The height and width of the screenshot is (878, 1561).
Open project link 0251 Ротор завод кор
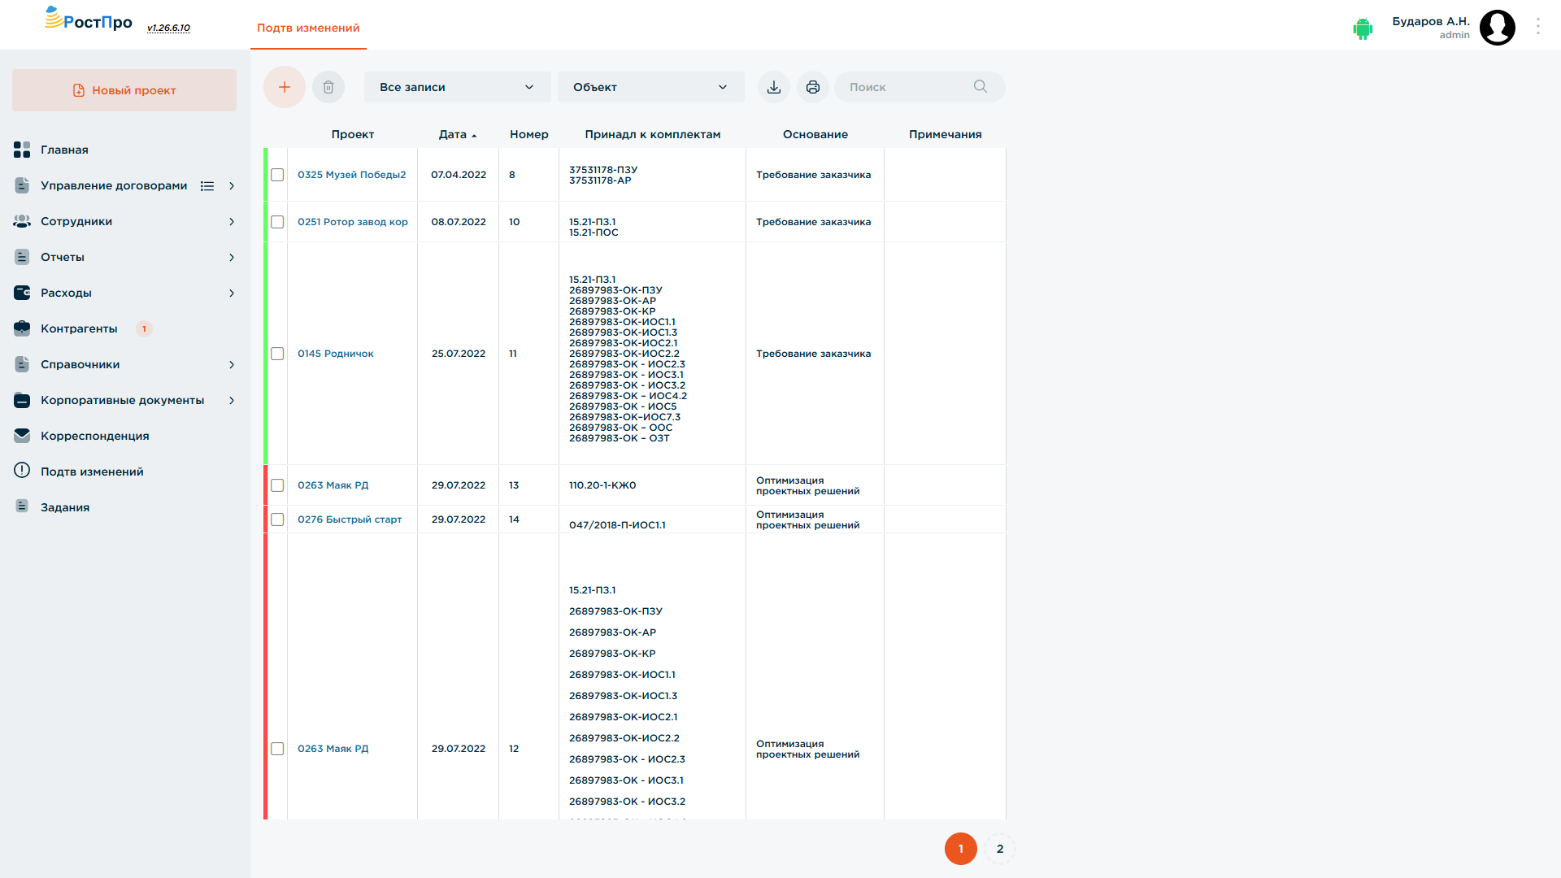353,222
